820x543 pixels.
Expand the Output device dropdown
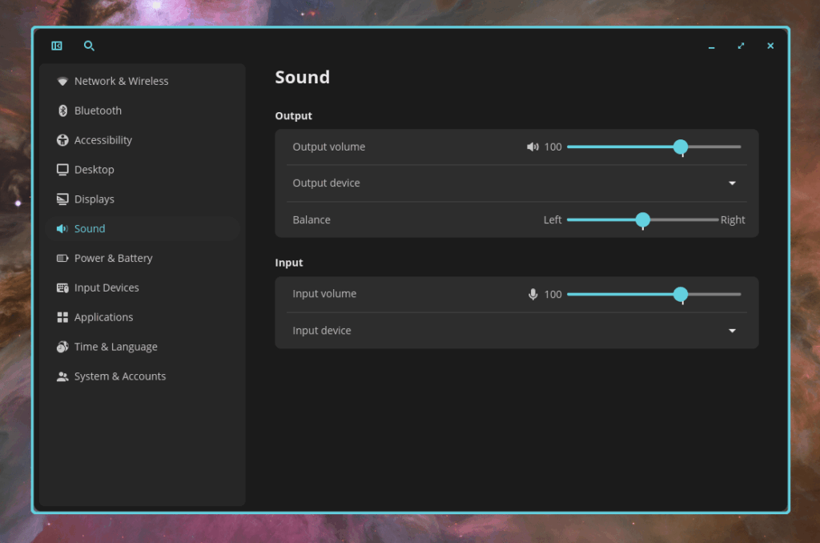pyautogui.click(x=732, y=183)
